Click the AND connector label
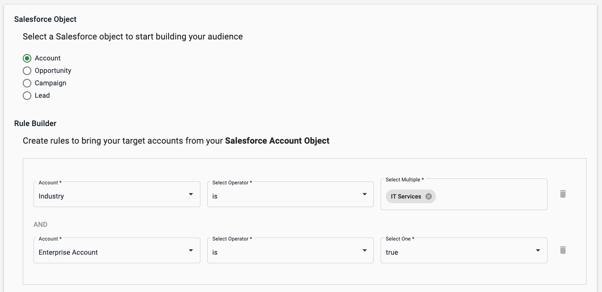The height and width of the screenshot is (292, 602). 40,224
